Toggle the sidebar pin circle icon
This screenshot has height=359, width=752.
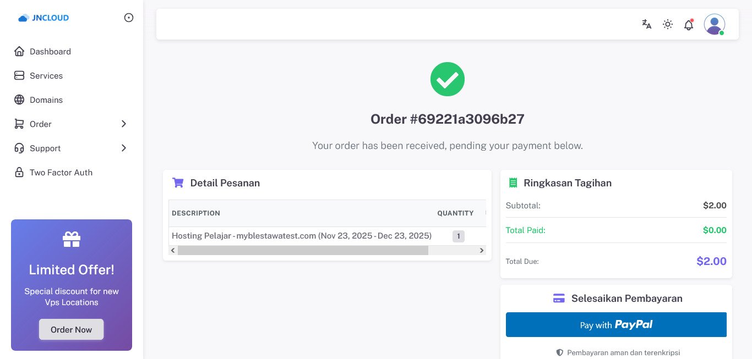(129, 18)
